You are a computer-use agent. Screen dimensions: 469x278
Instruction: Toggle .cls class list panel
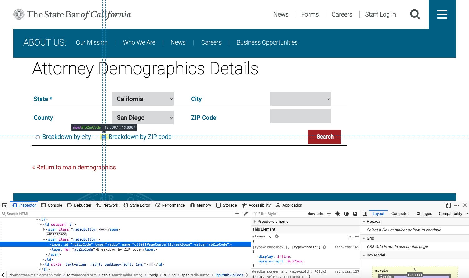[320, 214]
